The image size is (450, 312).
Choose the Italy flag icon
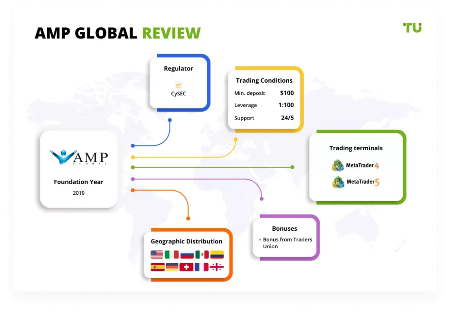click(x=172, y=254)
